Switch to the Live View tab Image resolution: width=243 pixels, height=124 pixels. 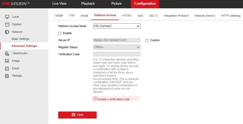pos(59,4)
